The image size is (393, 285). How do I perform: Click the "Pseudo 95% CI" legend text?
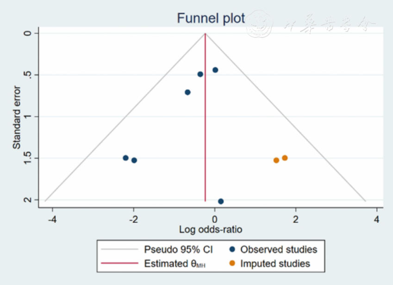coord(178,249)
